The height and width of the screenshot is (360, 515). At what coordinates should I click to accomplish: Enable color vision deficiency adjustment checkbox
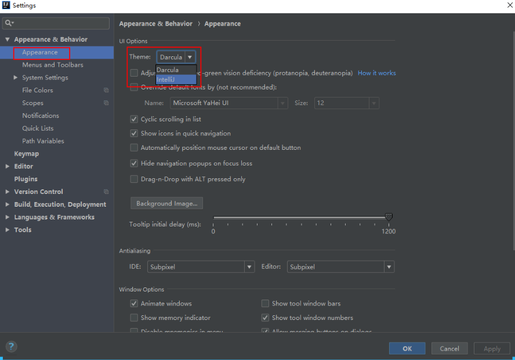pyautogui.click(x=134, y=73)
